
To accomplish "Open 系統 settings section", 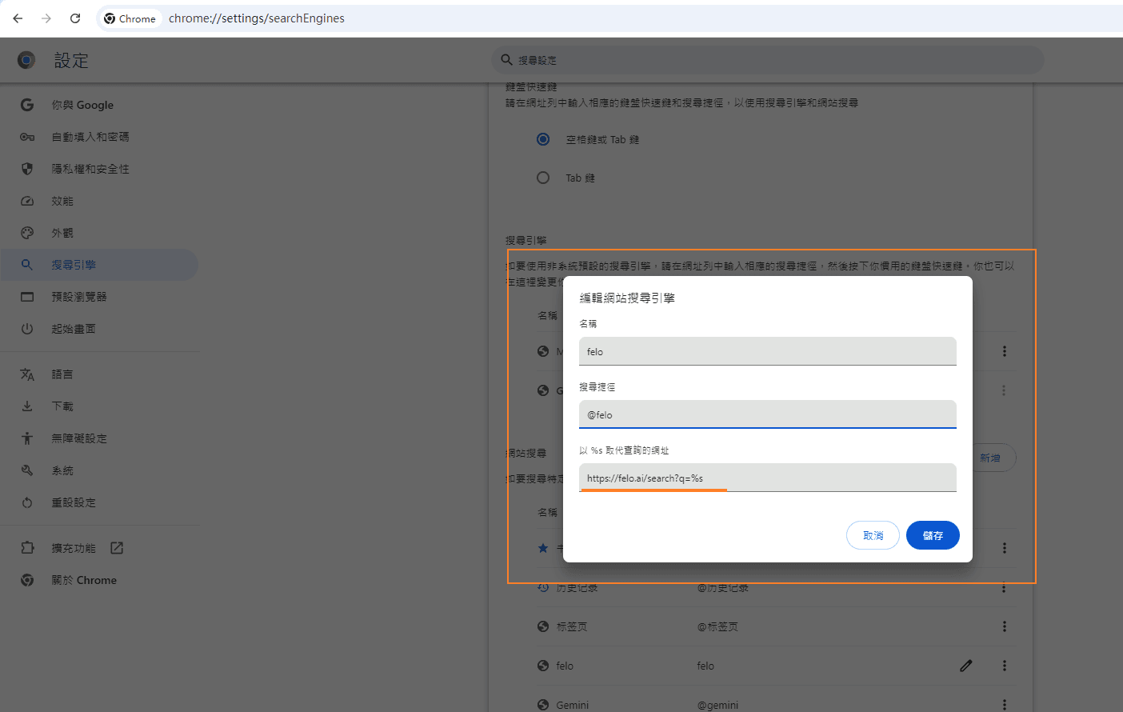I will [99, 470].
